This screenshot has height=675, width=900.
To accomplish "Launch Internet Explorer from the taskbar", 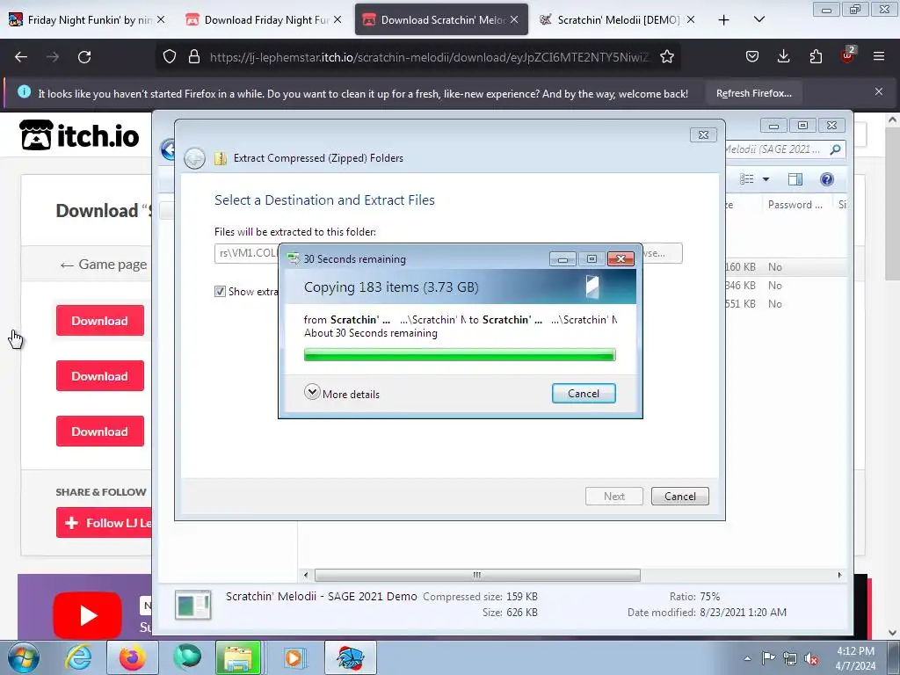I will (78, 657).
